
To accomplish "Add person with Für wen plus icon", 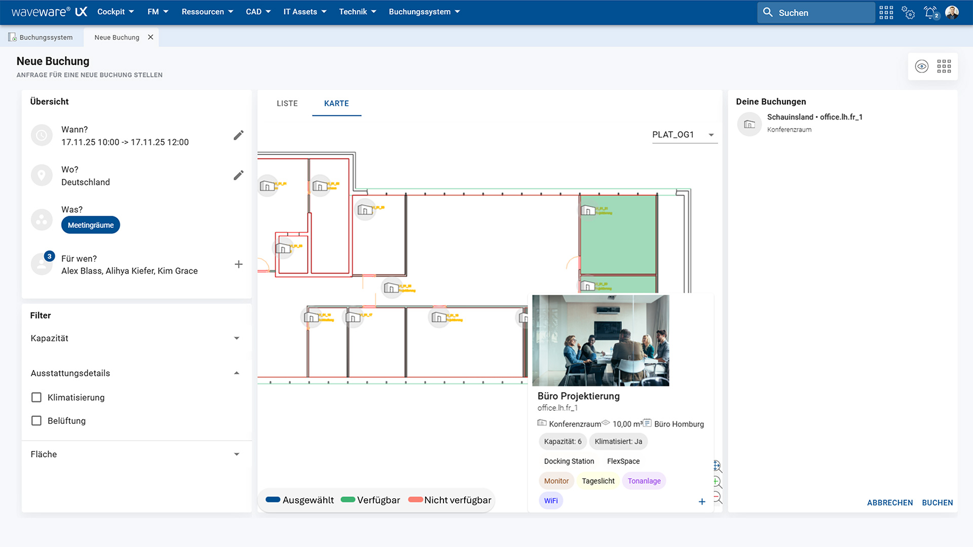I will click(x=238, y=264).
